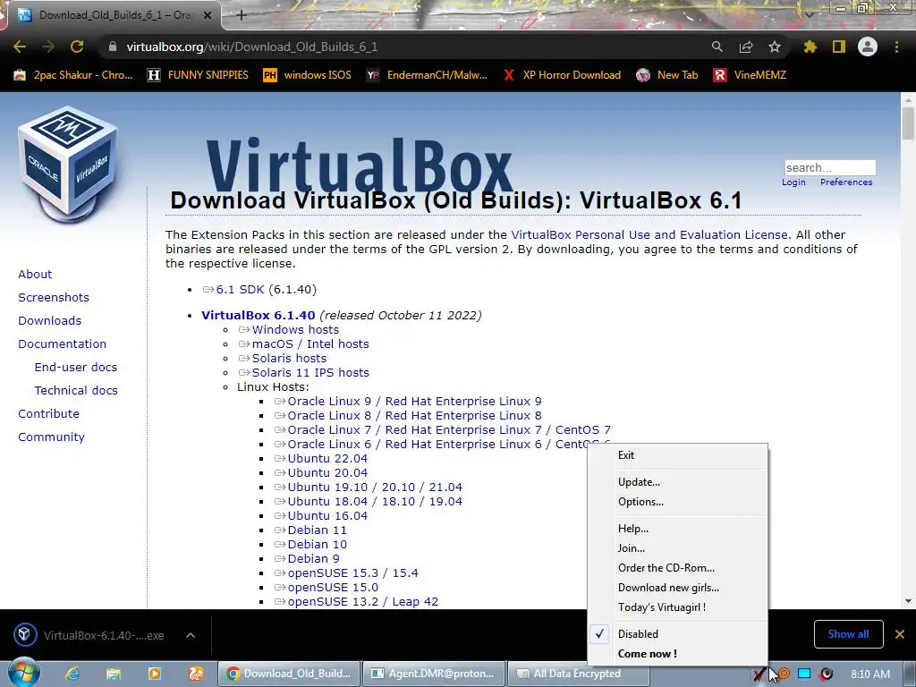Click the search magnifier icon in address bar
This screenshot has width=916, height=687.
coord(717,47)
